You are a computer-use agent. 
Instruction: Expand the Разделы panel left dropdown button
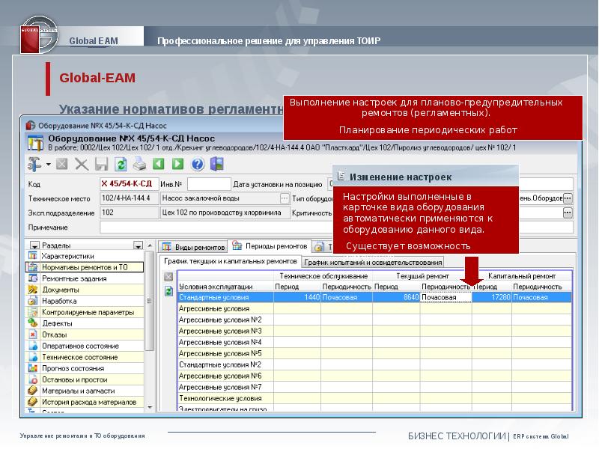(34, 245)
